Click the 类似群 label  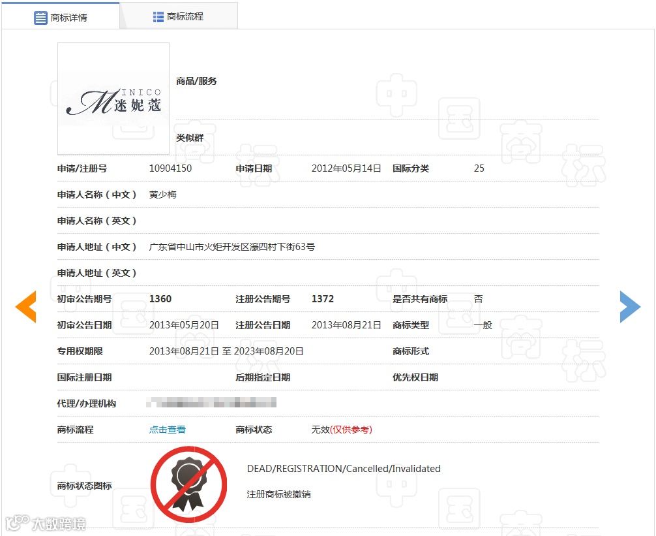(x=190, y=138)
